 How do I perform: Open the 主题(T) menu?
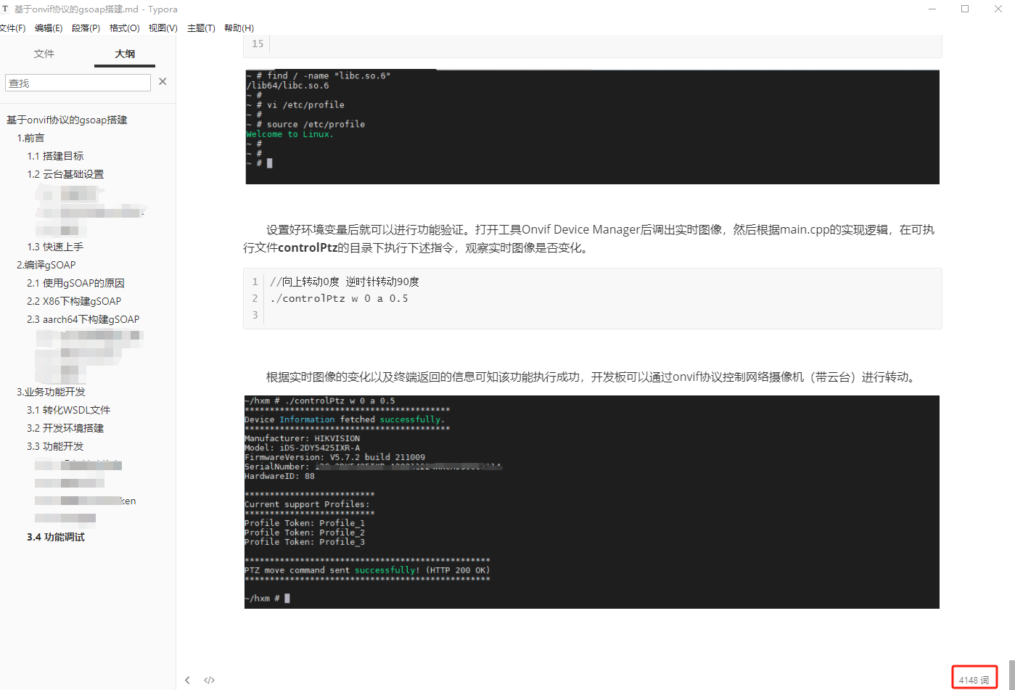tap(201, 28)
